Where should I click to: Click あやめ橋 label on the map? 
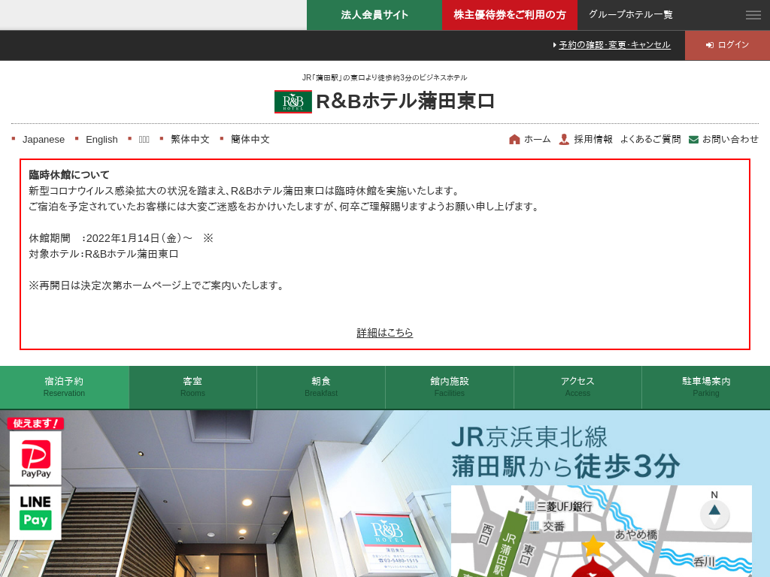tap(636, 534)
